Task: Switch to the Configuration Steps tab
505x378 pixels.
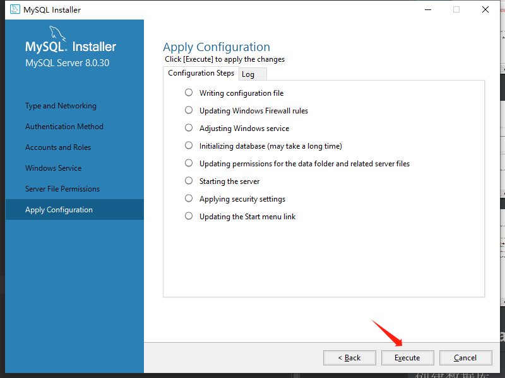Action: pos(201,73)
